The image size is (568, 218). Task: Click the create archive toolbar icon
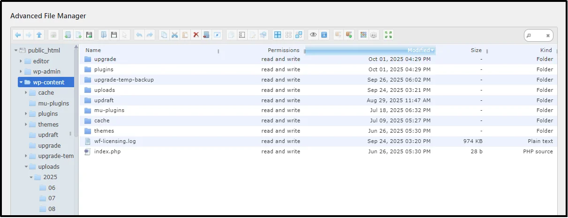point(349,35)
